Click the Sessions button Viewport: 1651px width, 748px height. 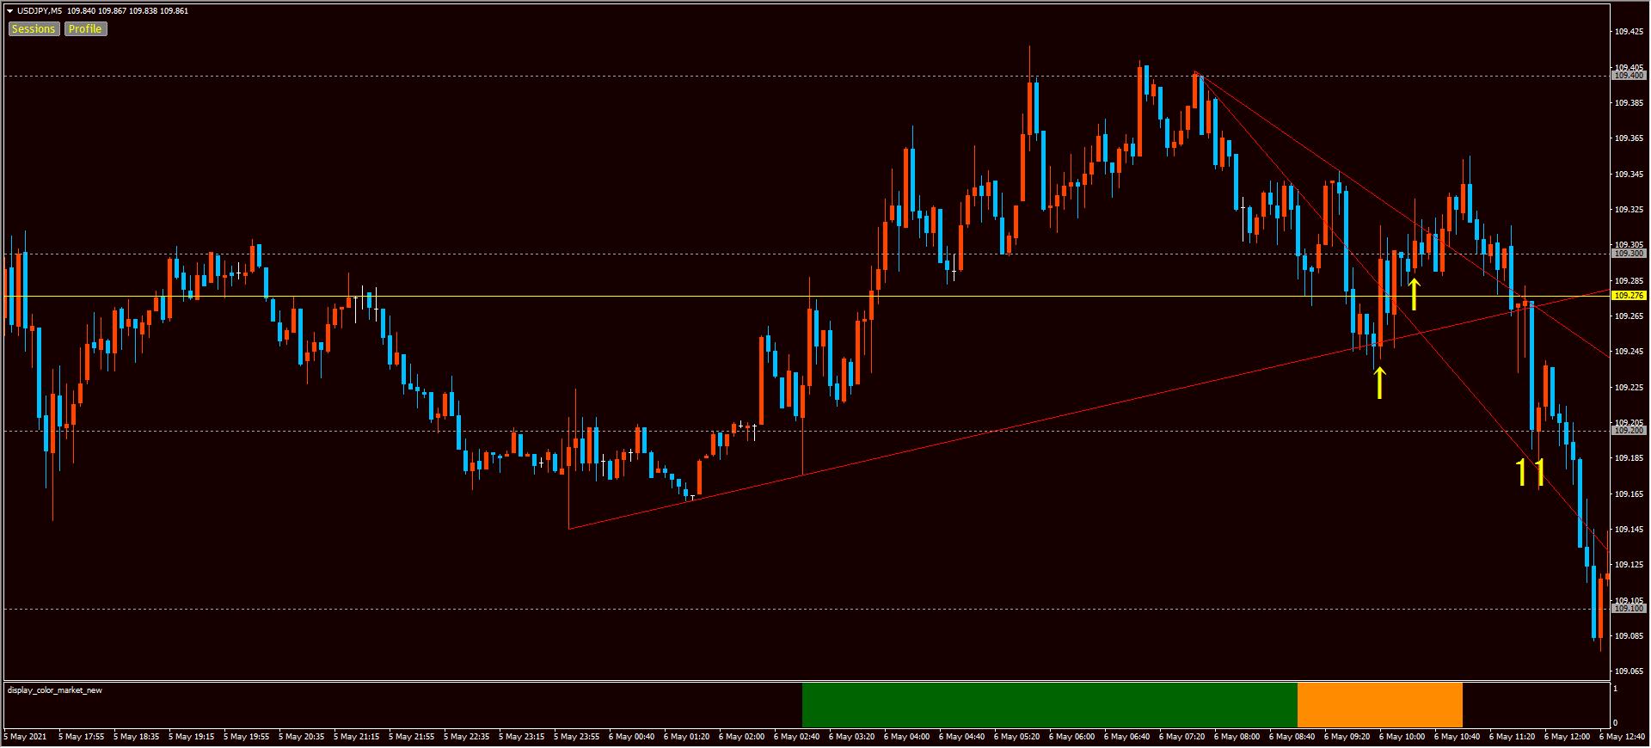[x=34, y=29]
